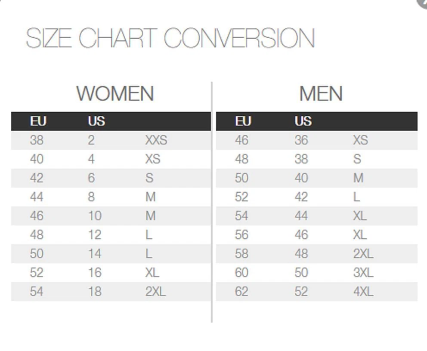Click women's US size 16 cell

pos(95,272)
